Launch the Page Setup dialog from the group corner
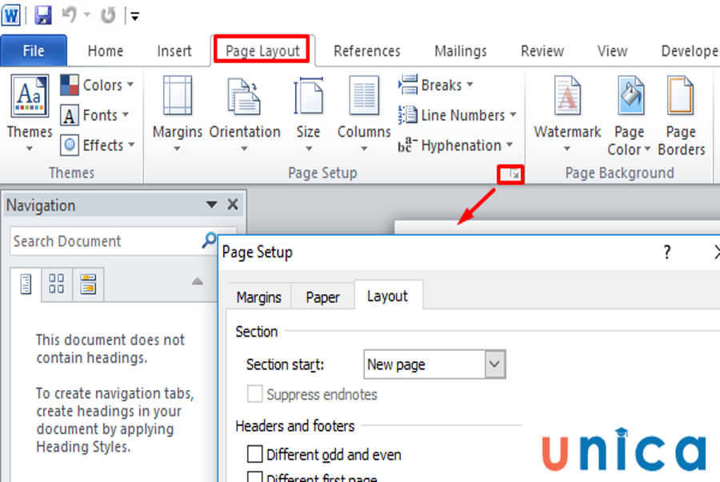Screen dimensions: 720x482 [x=514, y=174]
